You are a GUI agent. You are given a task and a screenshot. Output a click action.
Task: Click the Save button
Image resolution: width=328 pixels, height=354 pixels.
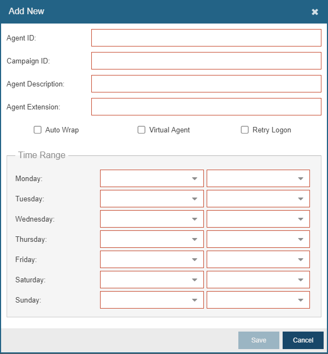[259, 340]
